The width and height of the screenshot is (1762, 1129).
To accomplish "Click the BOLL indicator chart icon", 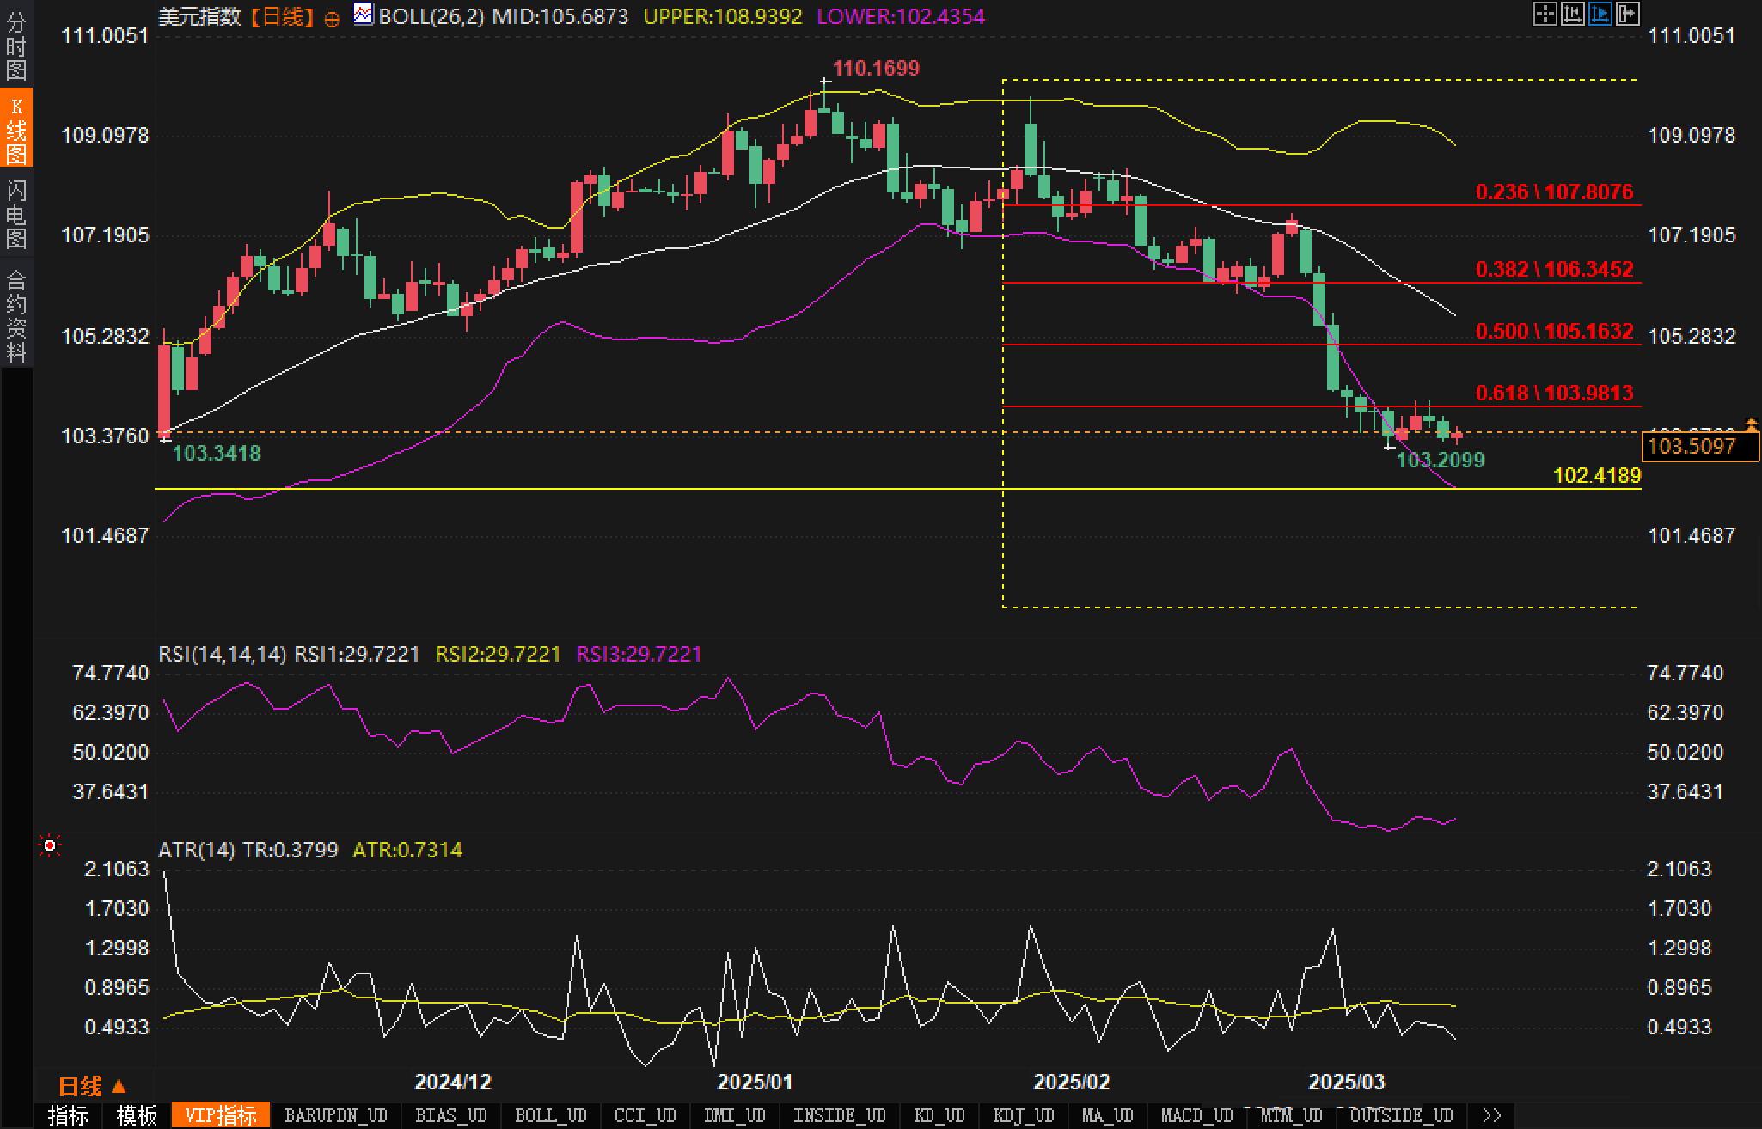I will pyautogui.click(x=364, y=14).
